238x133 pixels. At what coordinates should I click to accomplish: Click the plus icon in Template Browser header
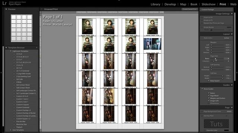pyautogui.click(x=36, y=48)
